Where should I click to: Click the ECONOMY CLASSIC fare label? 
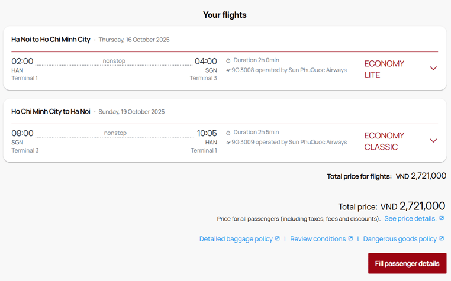tap(384, 141)
